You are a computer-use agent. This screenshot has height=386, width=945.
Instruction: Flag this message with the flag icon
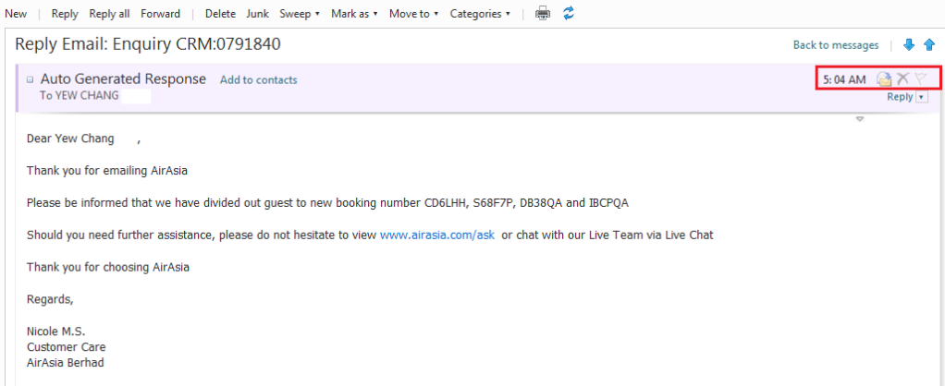(x=920, y=79)
